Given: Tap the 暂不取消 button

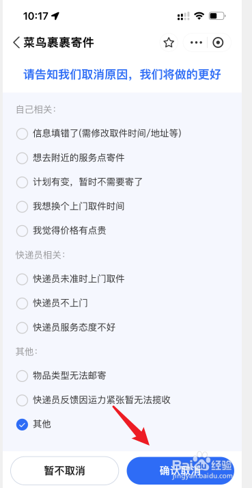Looking at the screenshot, I should click(x=65, y=471).
